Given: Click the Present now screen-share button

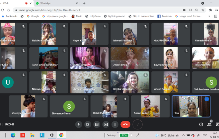Looking at the screenshot, I should [106, 124].
